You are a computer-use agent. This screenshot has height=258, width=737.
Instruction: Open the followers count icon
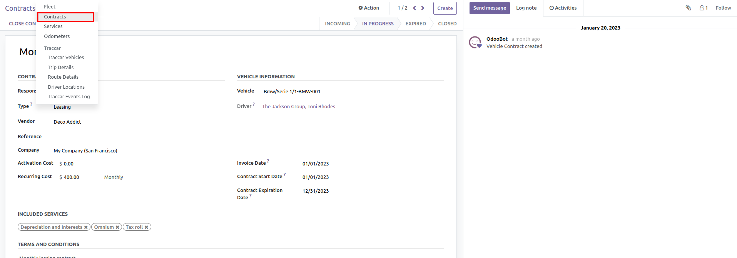point(704,8)
